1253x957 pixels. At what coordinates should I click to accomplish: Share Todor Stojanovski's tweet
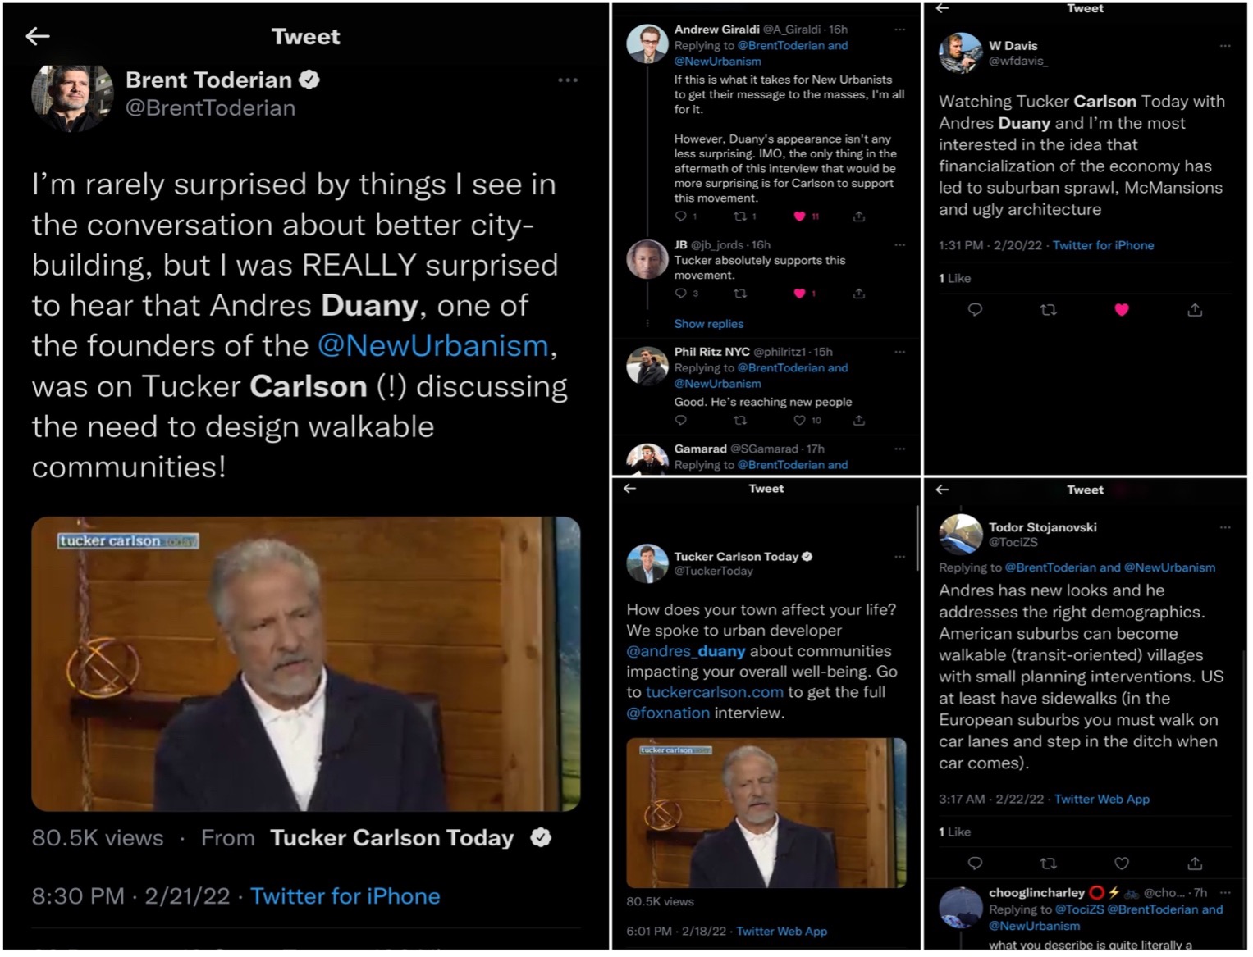(1195, 864)
